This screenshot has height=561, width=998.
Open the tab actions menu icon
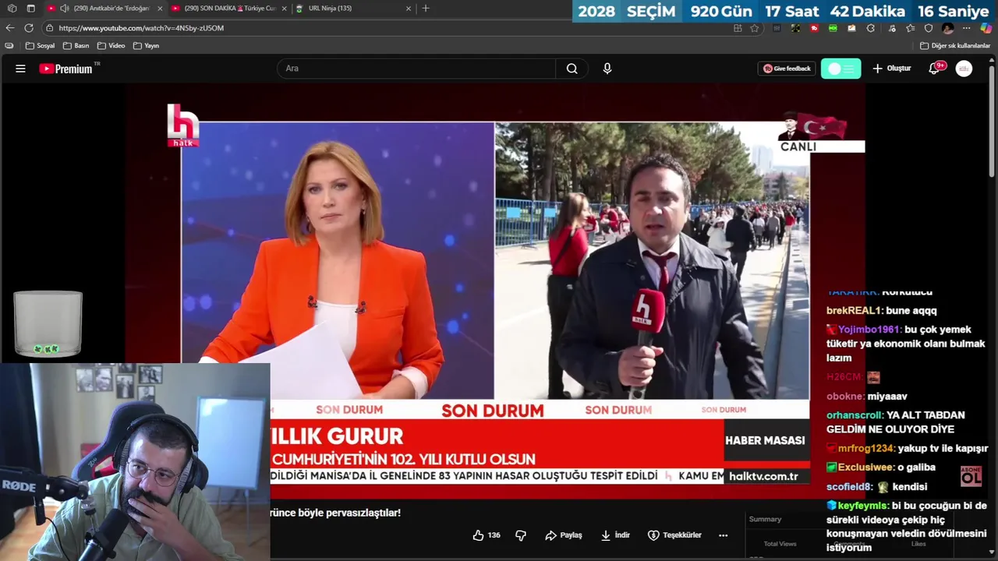pos(30,9)
